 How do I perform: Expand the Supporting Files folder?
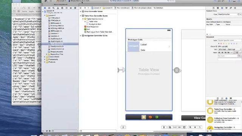(x=47, y=54)
